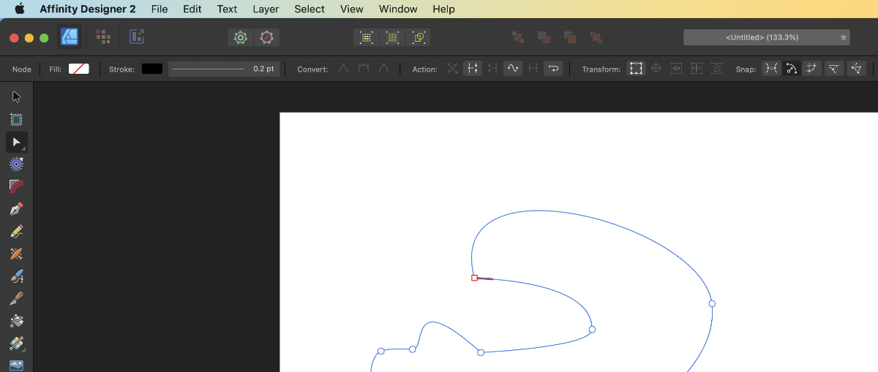Image resolution: width=878 pixels, height=372 pixels.
Task: Select the Move tool arrow
Action: [16, 97]
